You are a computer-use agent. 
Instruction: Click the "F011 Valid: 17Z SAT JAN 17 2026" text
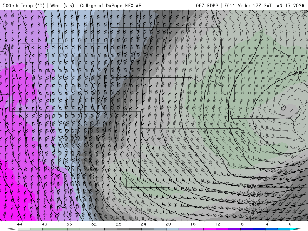tap(264, 5)
